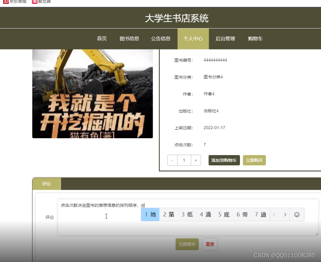The height and width of the screenshot is (262, 321).
Task: Submit comment with 立即提交 button
Action: coord(187,244)
